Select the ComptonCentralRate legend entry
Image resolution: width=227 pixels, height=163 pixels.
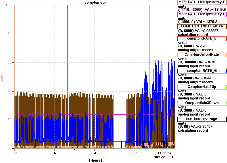pyautogui.click(x=202, y=55)
